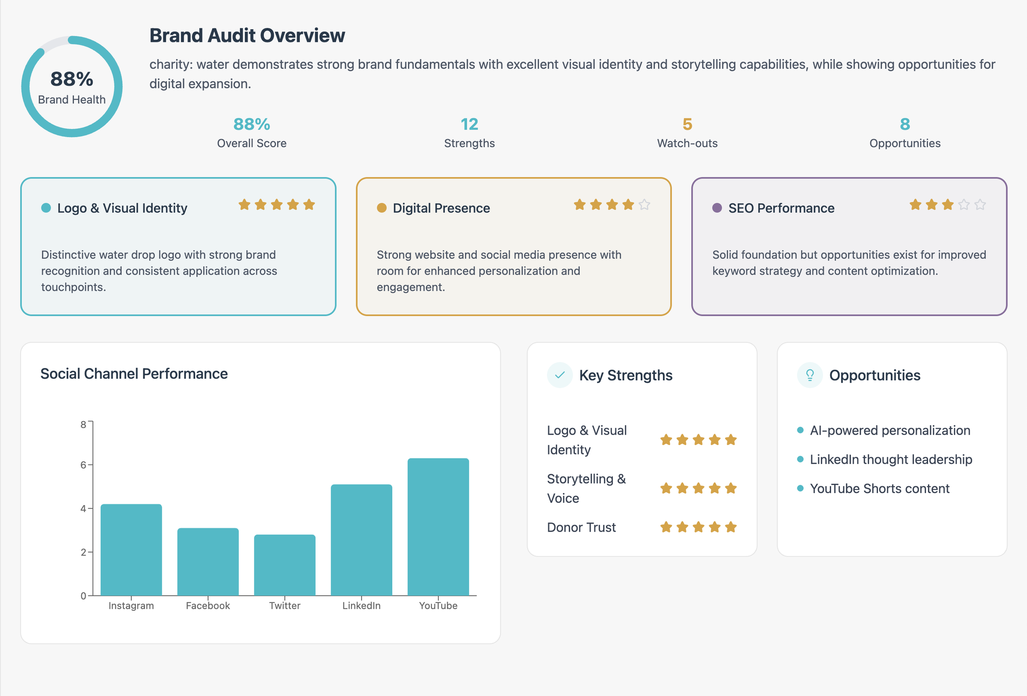
Task: Click the LinkedIn bar in the chart
Action: 361,539
